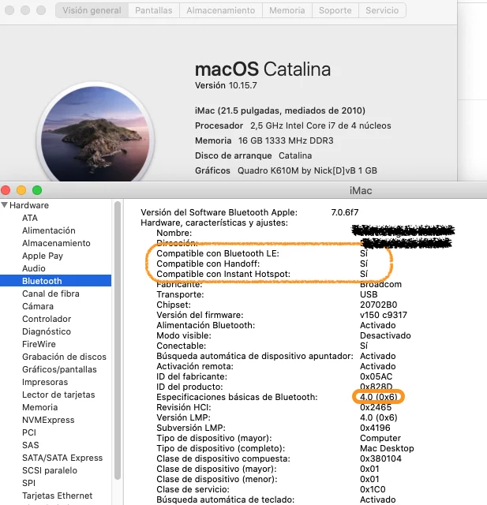
Task: Switch to the Memoria tab
Action: click(287, 10)
